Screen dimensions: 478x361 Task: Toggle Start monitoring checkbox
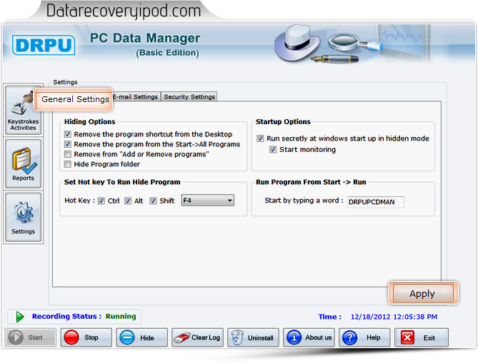click(x=273, y=149)
